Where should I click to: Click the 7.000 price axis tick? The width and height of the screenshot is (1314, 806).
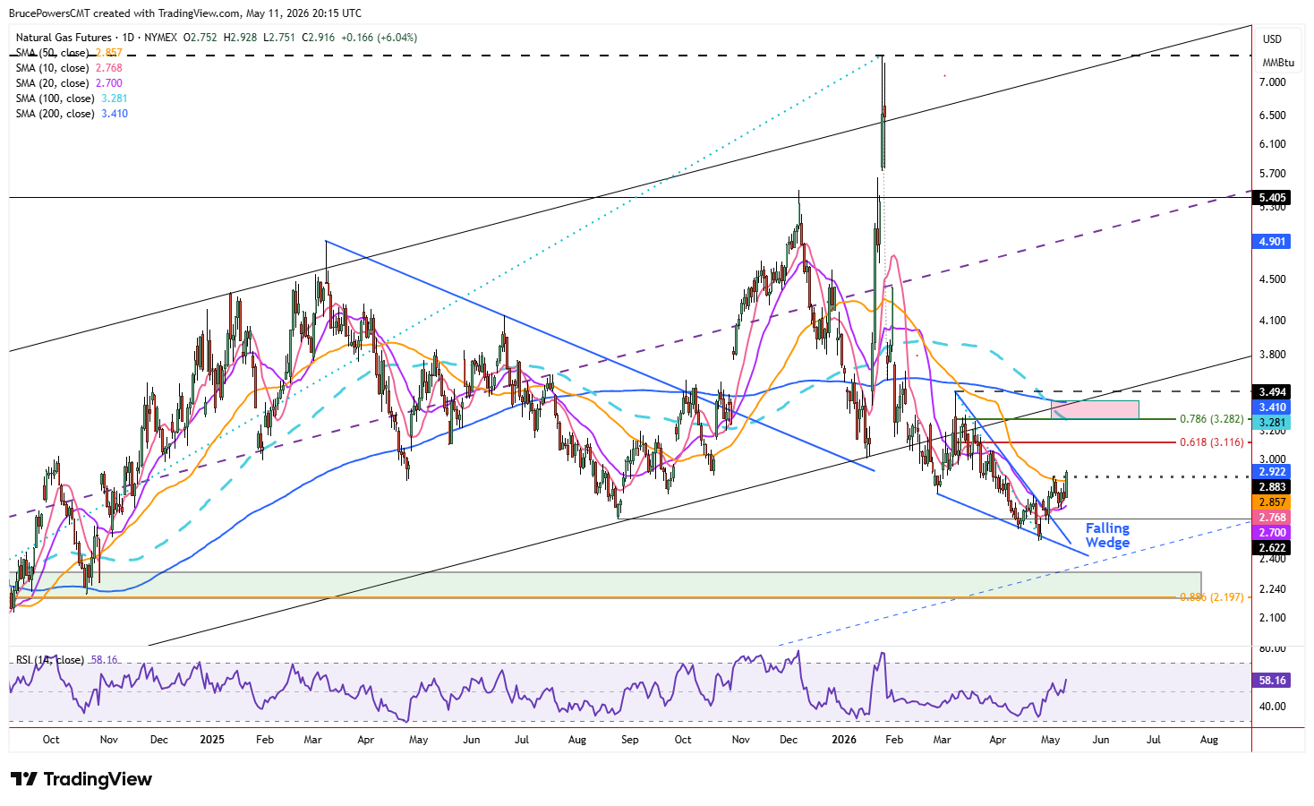[1272, 82]
